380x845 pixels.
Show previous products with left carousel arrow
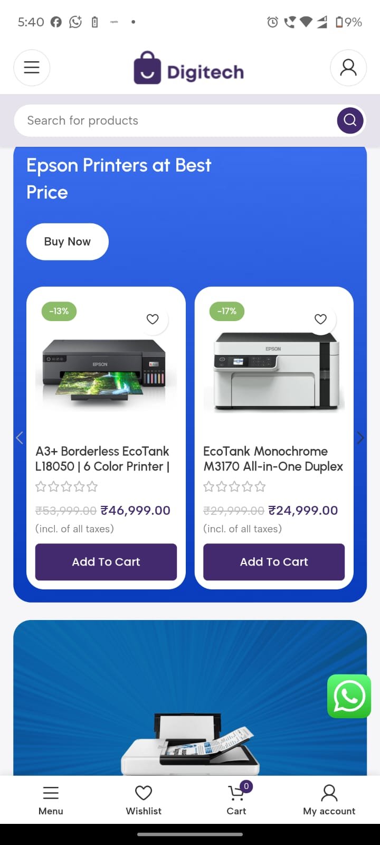pos(20,437)
